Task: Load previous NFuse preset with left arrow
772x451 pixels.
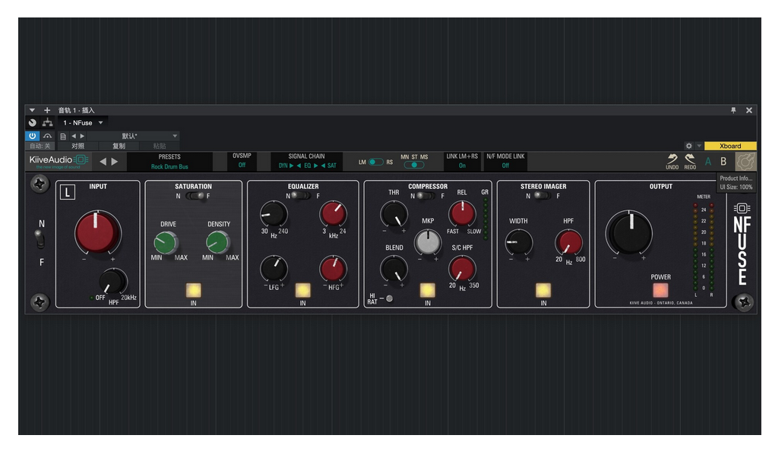Action: [x=103, y=161]
